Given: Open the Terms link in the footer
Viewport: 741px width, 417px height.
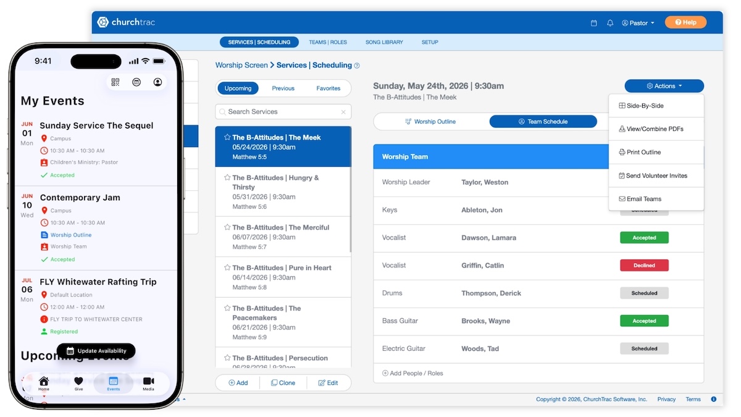Looking at the screenshot, I should (x=693, y=399).
